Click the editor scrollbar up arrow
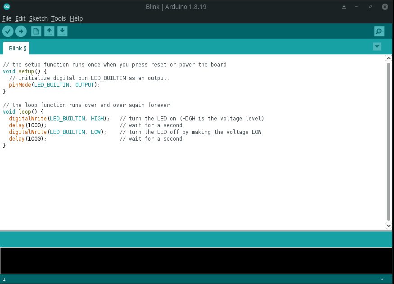This screenshot has width=394, height=284. pos(389,58)
